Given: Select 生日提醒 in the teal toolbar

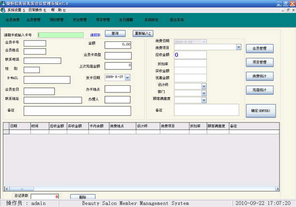Looking at the screenshot, I should (126, 19).
